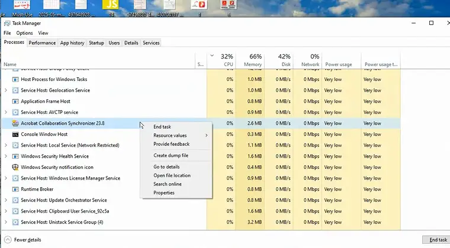The height and width of the screenshot is (248, 450).
Task: Click the Unistack Service Group gear icon
Action: pyautogui.click(x=15, y=222)
